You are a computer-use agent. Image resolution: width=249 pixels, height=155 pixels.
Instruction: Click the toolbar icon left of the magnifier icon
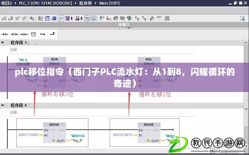(144, 18)
